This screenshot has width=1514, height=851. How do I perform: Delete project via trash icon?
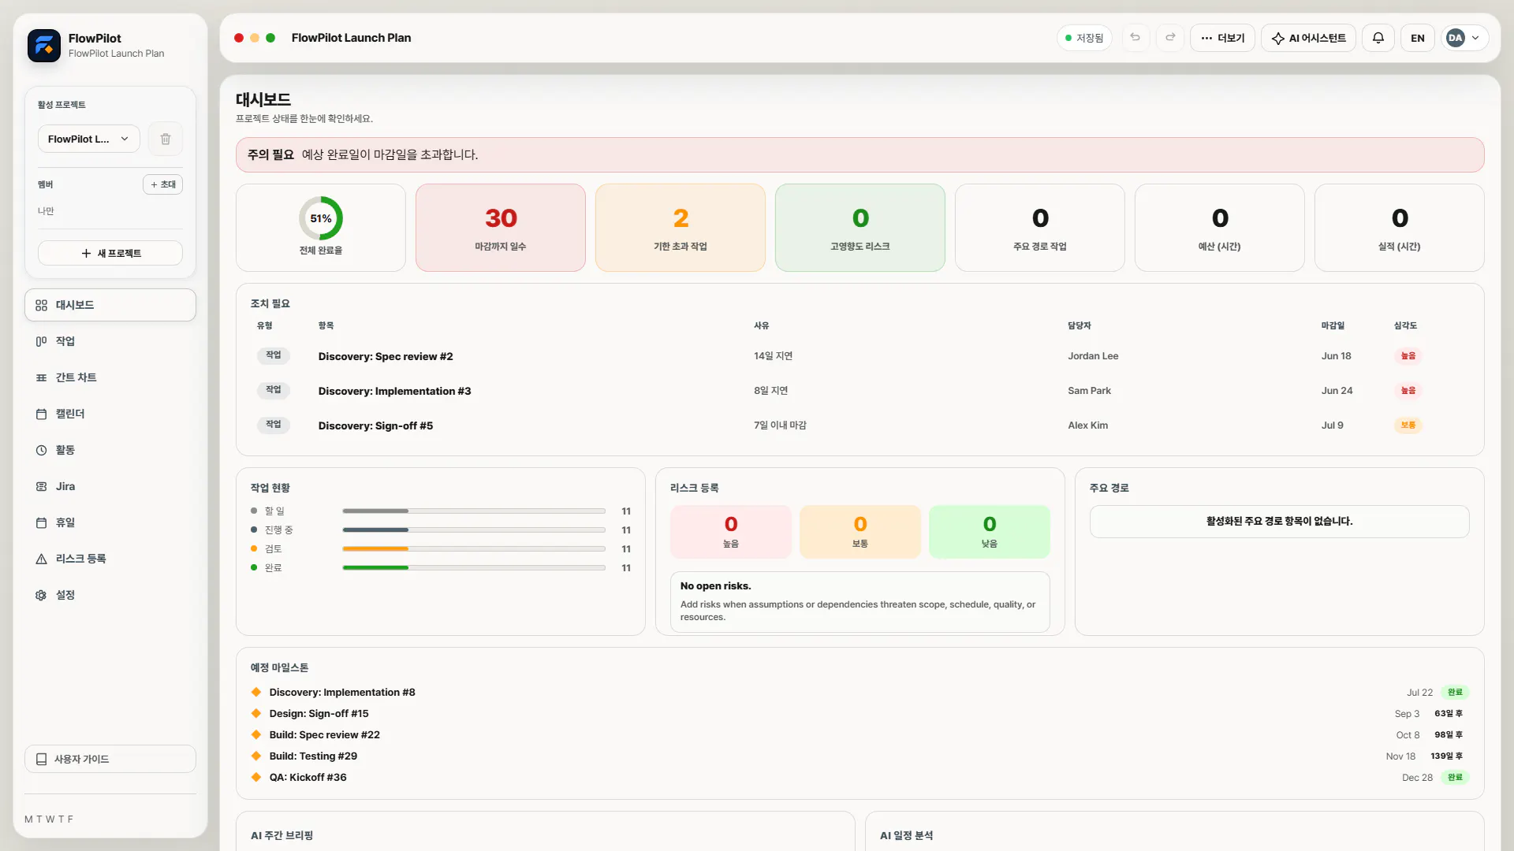[x=166, y=139]
